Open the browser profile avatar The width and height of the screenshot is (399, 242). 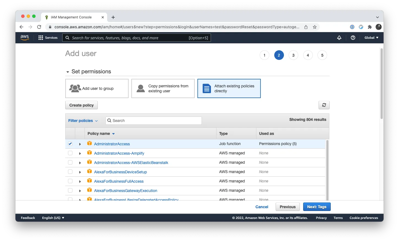(x=379, y=27)
